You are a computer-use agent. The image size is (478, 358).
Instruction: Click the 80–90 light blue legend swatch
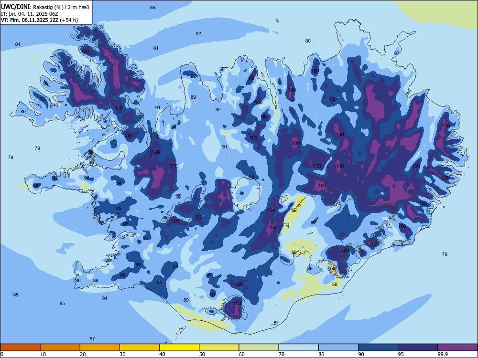coord(338,347)
